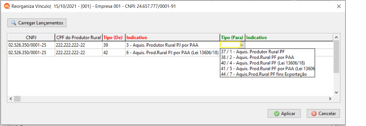The height and width of the screenshot is (126, 366).
Task: Click the vertical scrollbar thumb
Action: 336,56
